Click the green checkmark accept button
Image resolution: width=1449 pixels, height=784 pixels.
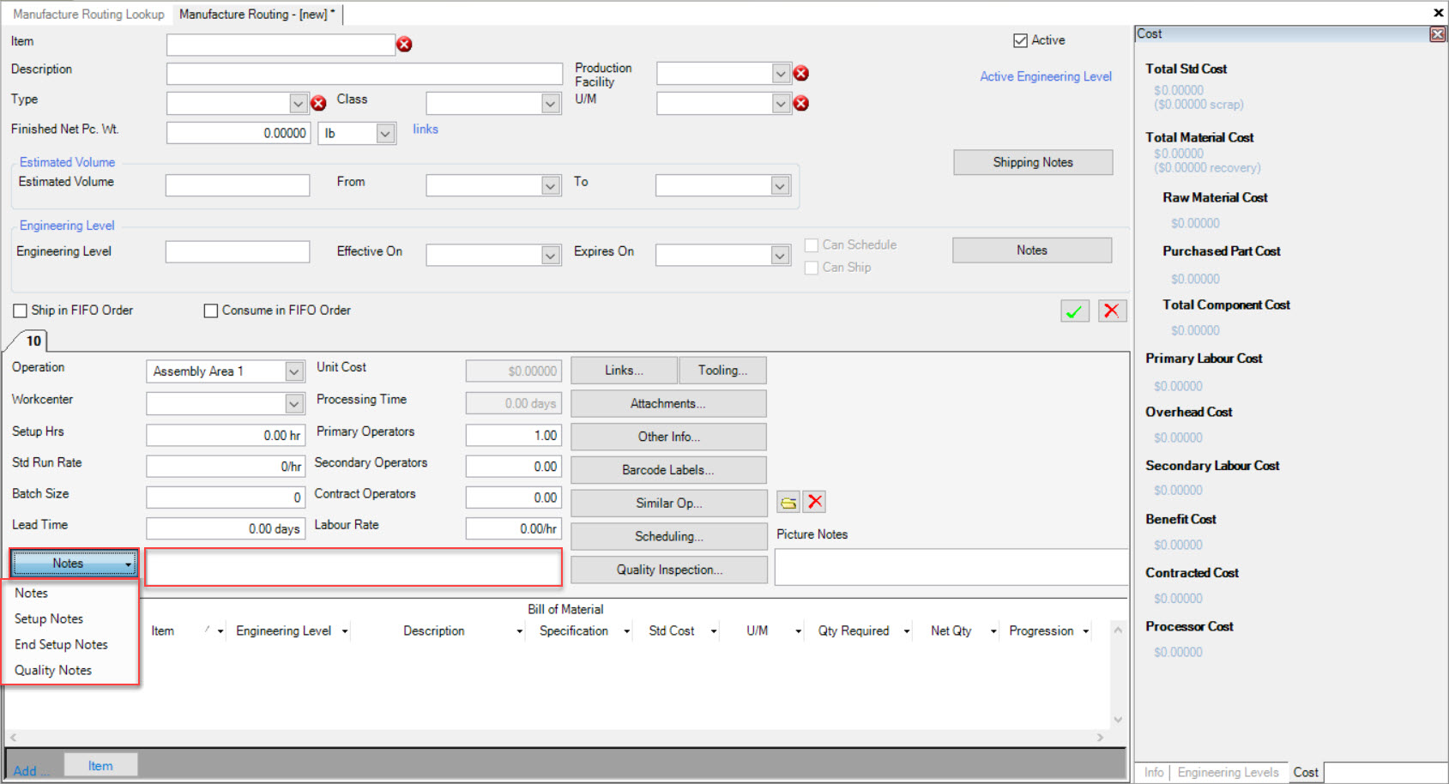coord(1075,311)
